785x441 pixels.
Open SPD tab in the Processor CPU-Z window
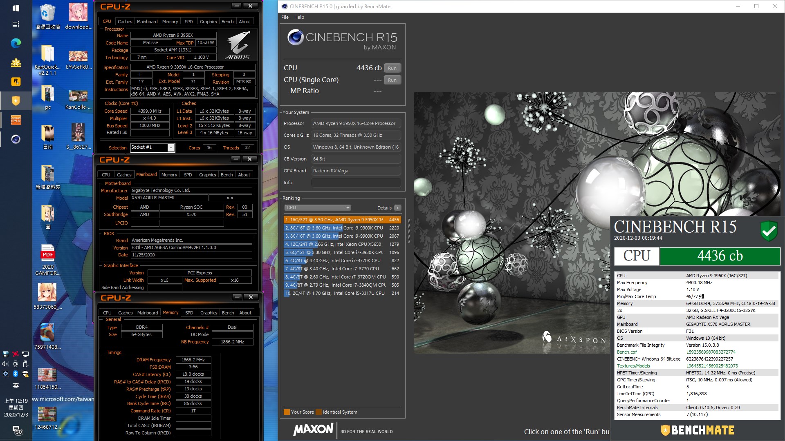[188, 22]
